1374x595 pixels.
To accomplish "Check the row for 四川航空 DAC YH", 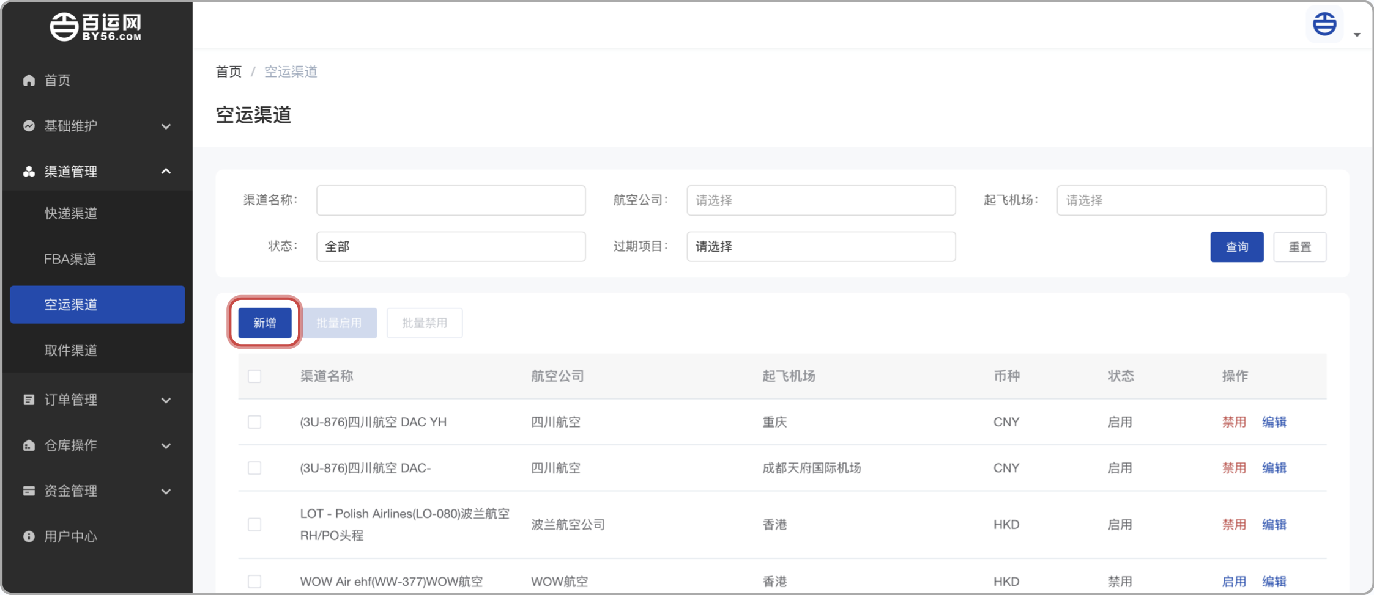I will point(254,422).
